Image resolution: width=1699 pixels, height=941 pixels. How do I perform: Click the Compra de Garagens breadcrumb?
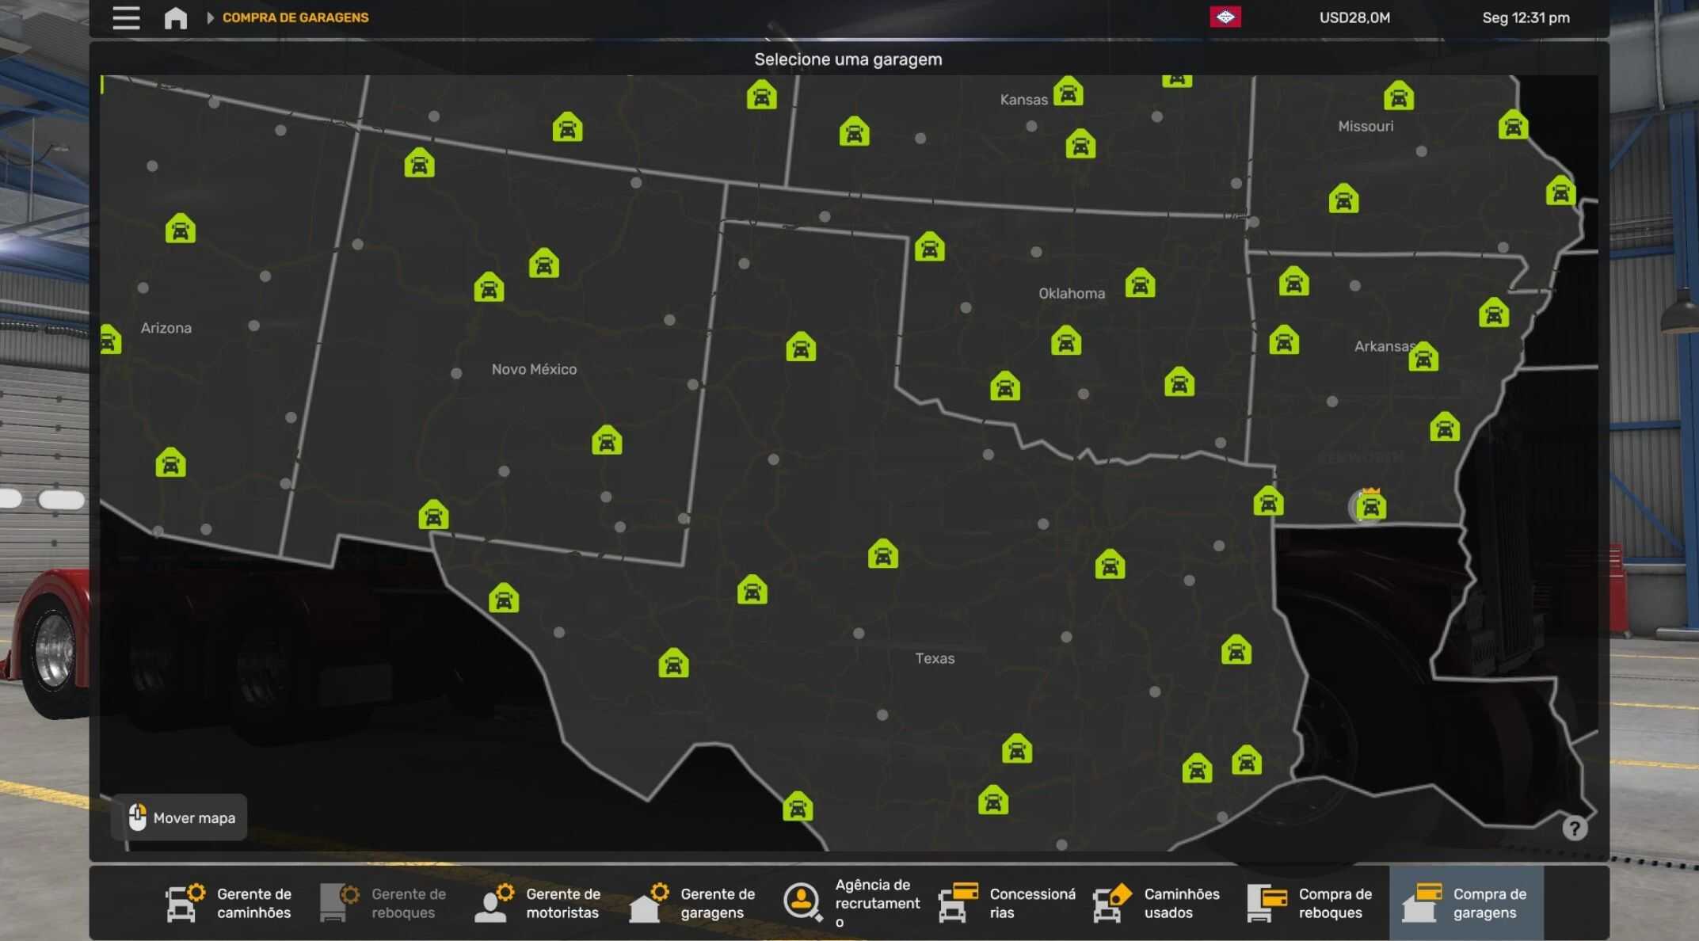coord(295,17)
